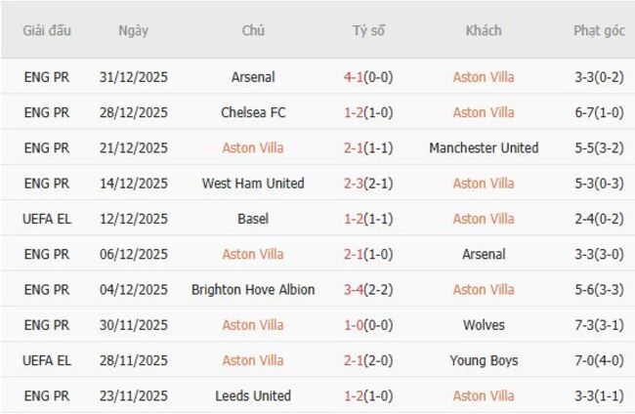Select the "Tỷ số" column header
This screenshot has height=414, width=635.
click(x=368, y=30)
